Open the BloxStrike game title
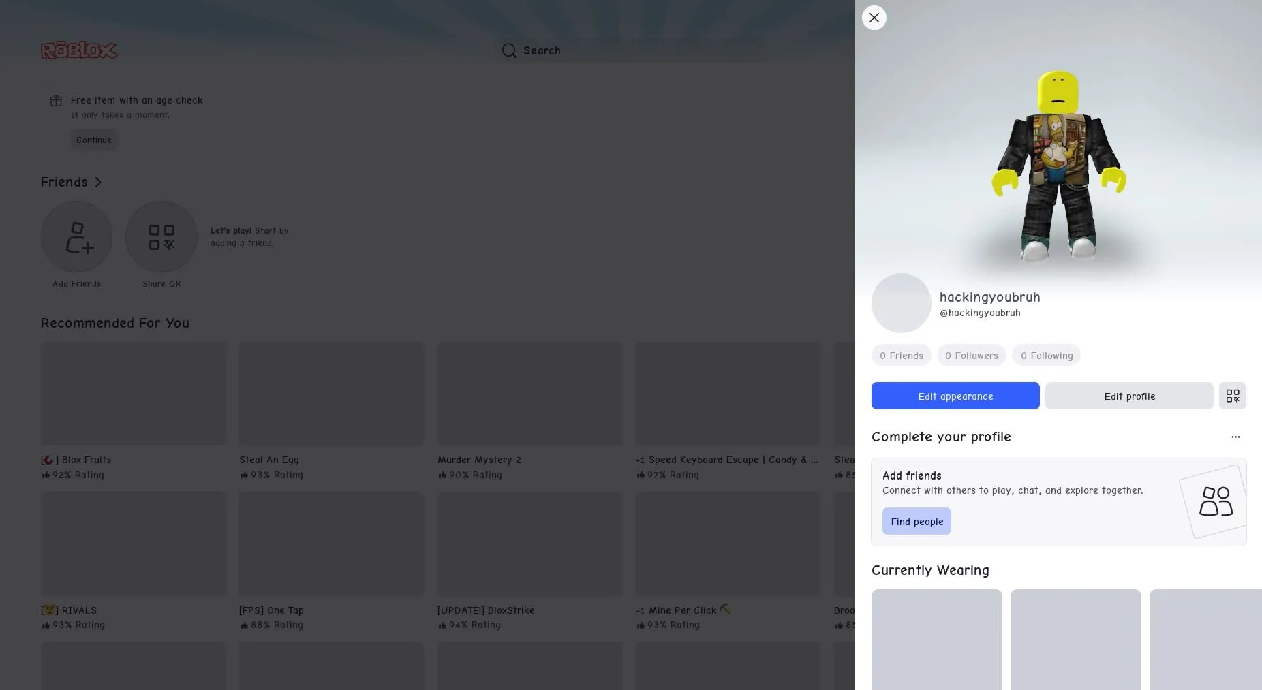This screenshot has height=690, width=1262. pyautogui.click(x=486, y=610)
